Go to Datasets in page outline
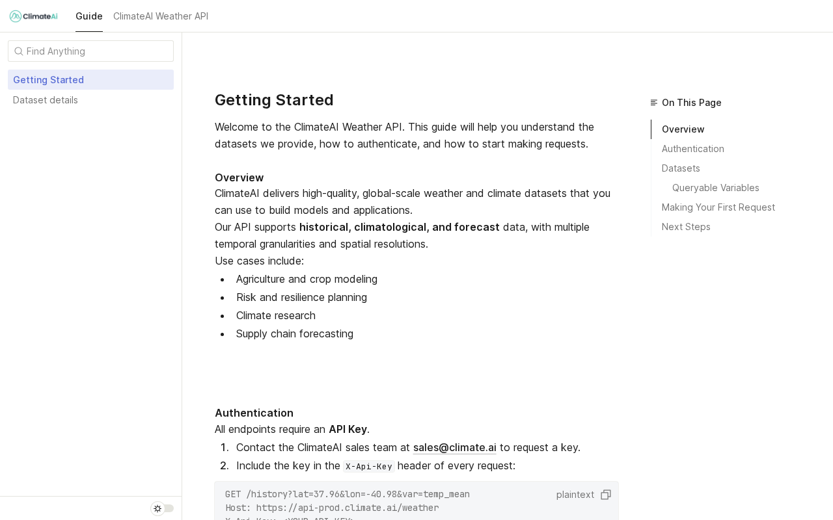The width and height of the screenshot is (833, 520). pyautogui.click(x=681, y=168)
